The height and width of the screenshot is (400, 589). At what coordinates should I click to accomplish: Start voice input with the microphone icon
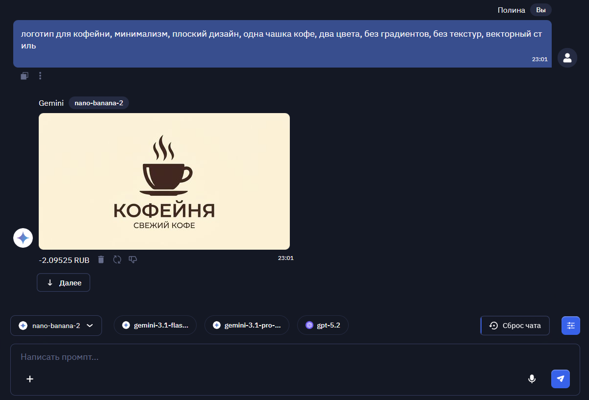point(532,379)
